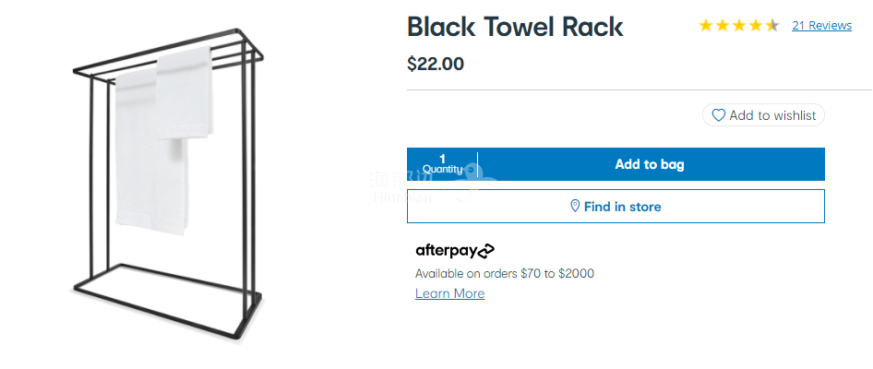
Task: Select the fourth rating star
Action: 756,26
